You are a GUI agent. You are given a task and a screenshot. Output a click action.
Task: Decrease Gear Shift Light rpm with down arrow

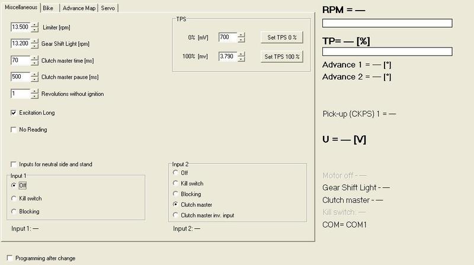point(34,46)
